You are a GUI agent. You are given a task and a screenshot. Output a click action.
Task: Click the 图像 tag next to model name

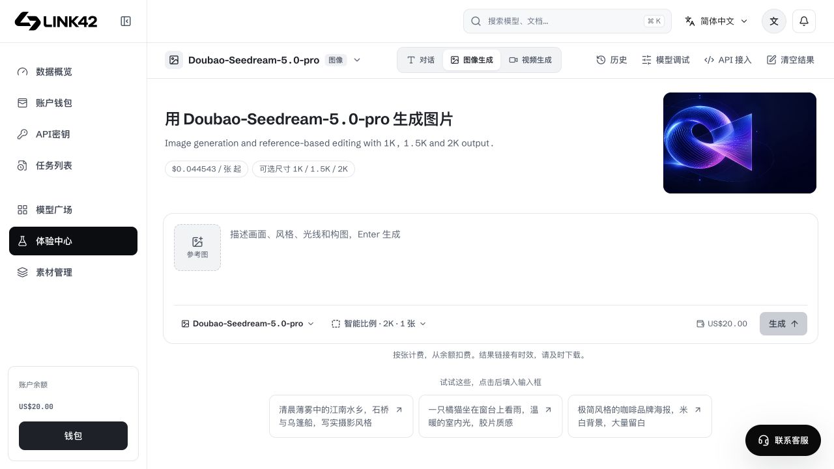pos(336,60)
